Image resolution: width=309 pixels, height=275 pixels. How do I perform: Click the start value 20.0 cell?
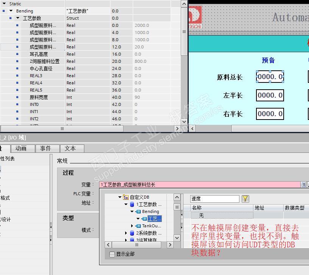pos(152,47)
